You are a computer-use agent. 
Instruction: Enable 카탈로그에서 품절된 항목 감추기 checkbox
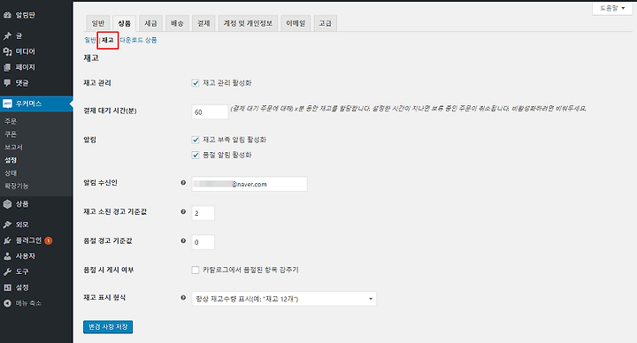tap(196, 270)
